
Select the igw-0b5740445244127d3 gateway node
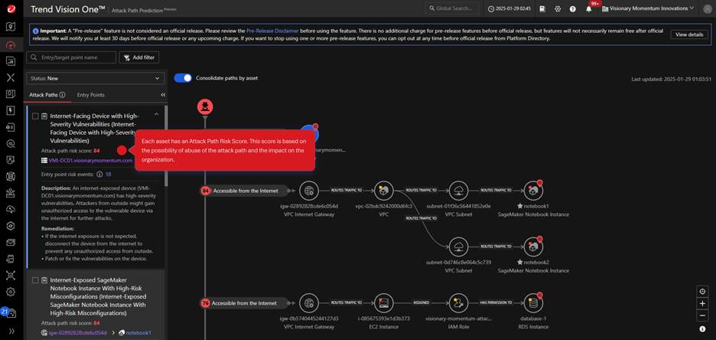click(x=309, y=302)
